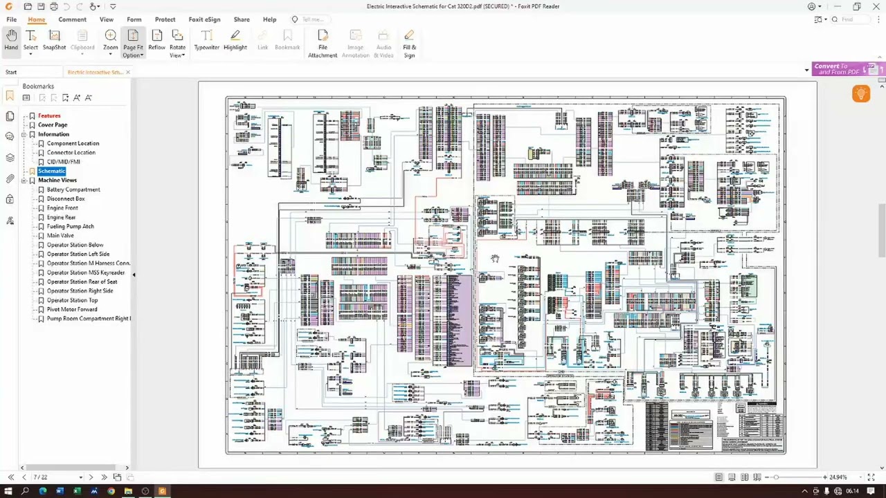Viewport: 886px width, 498px height.
Task: Open the File menu
Action: coord(12,19)
